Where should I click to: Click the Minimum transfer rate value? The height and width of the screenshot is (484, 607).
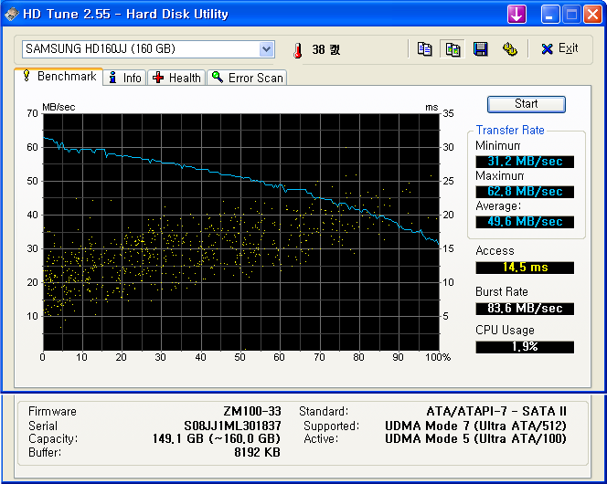(x=525, y=162)
